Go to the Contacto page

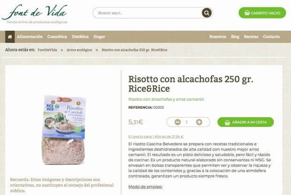[271, 37]
